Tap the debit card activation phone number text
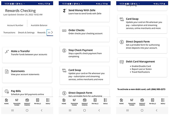Viewport: 170px width, 116px height. (158, 89)
